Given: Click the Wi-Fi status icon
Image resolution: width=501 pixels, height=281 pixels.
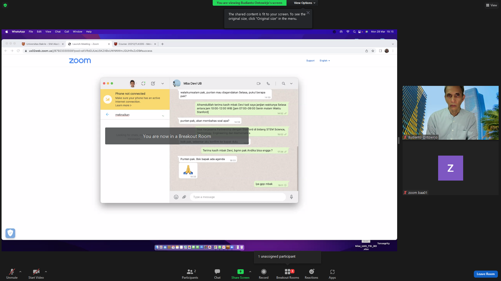Looking at the screenshot, I should (348, 32).
